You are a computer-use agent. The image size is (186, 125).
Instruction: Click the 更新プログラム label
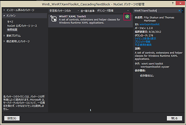14,36
